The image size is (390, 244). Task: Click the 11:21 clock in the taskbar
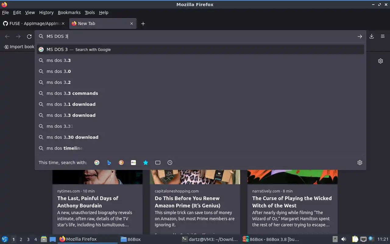(x=383, y=239)
